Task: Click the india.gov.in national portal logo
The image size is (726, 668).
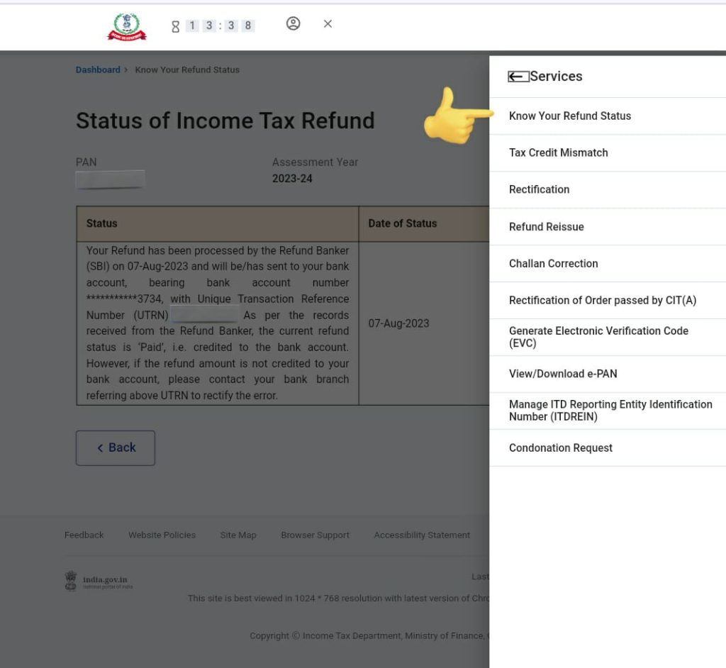Action: point(99,581)
